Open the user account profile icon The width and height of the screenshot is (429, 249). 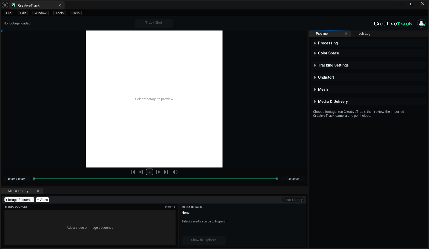click(x=421, y=23)
